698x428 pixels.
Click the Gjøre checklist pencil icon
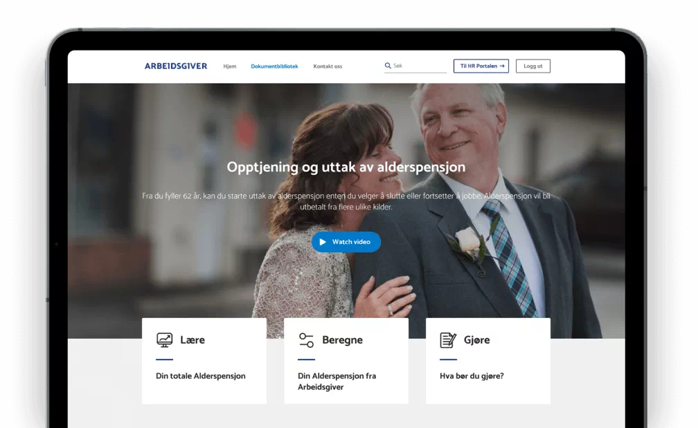pyautogui.click(x=448, y=340)
